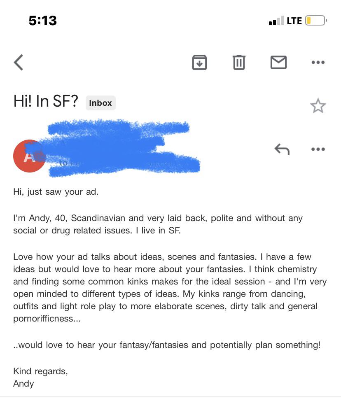Tap the sender's red avatar circle
This screenshot has height=401, width=341.
[x=29, y=156]
